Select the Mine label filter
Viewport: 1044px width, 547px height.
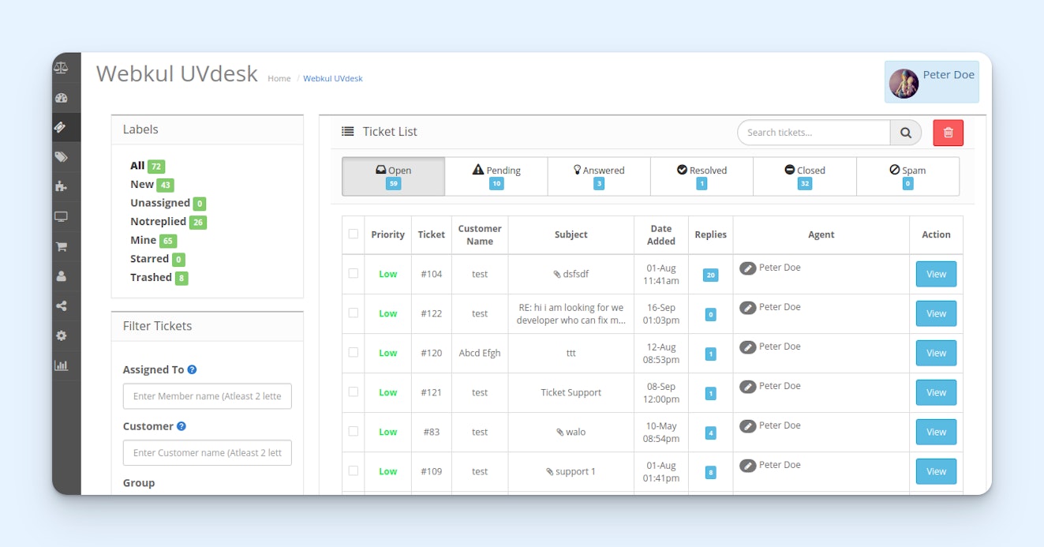coord(153,240)
